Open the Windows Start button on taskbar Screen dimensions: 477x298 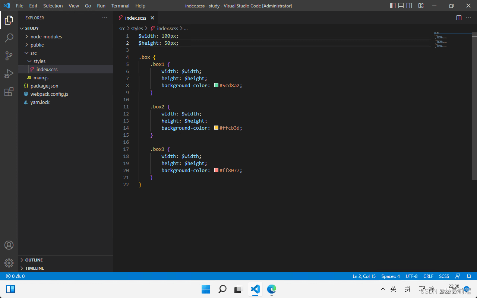coord(206,289)
